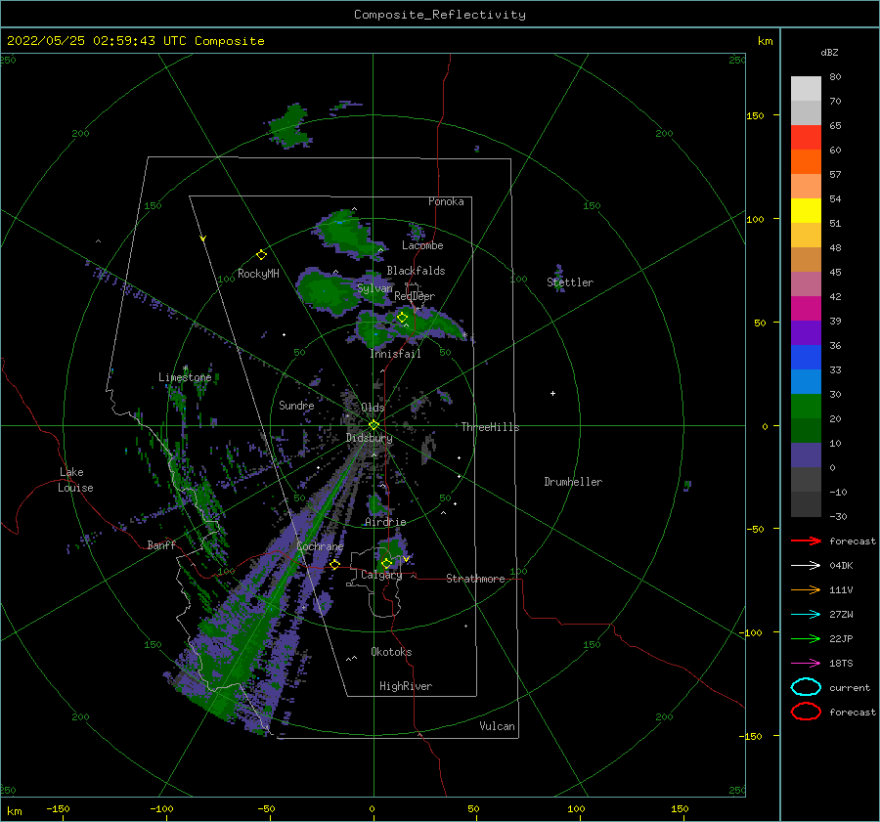Click the bright green dBZ swatch
Image resolution: width=880 pixels, height=822 pixels.
coord(806,407)
